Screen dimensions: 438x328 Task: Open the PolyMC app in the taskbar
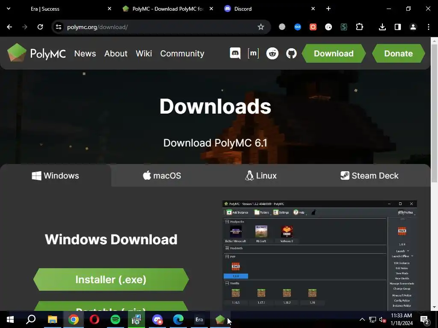click(220, 319)
